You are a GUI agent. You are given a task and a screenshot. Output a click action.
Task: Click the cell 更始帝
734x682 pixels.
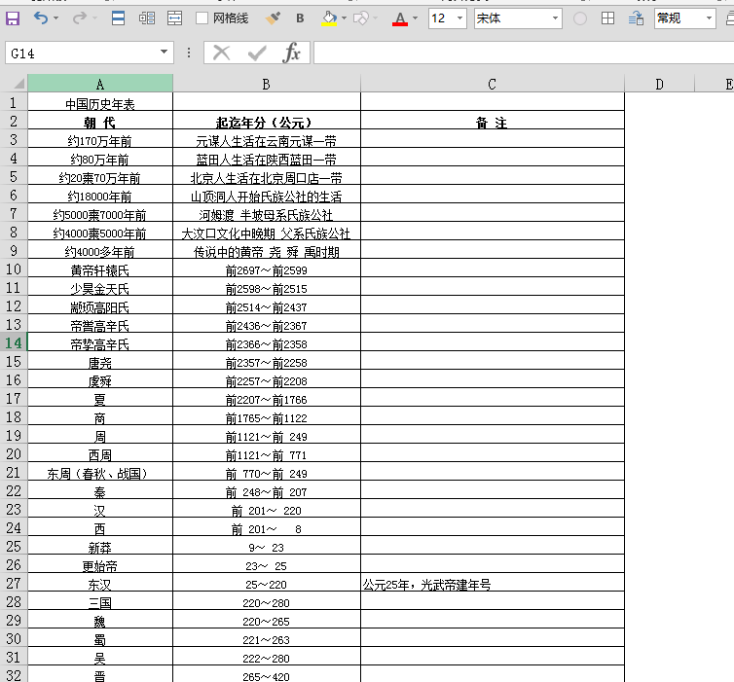tap(100, 564)
